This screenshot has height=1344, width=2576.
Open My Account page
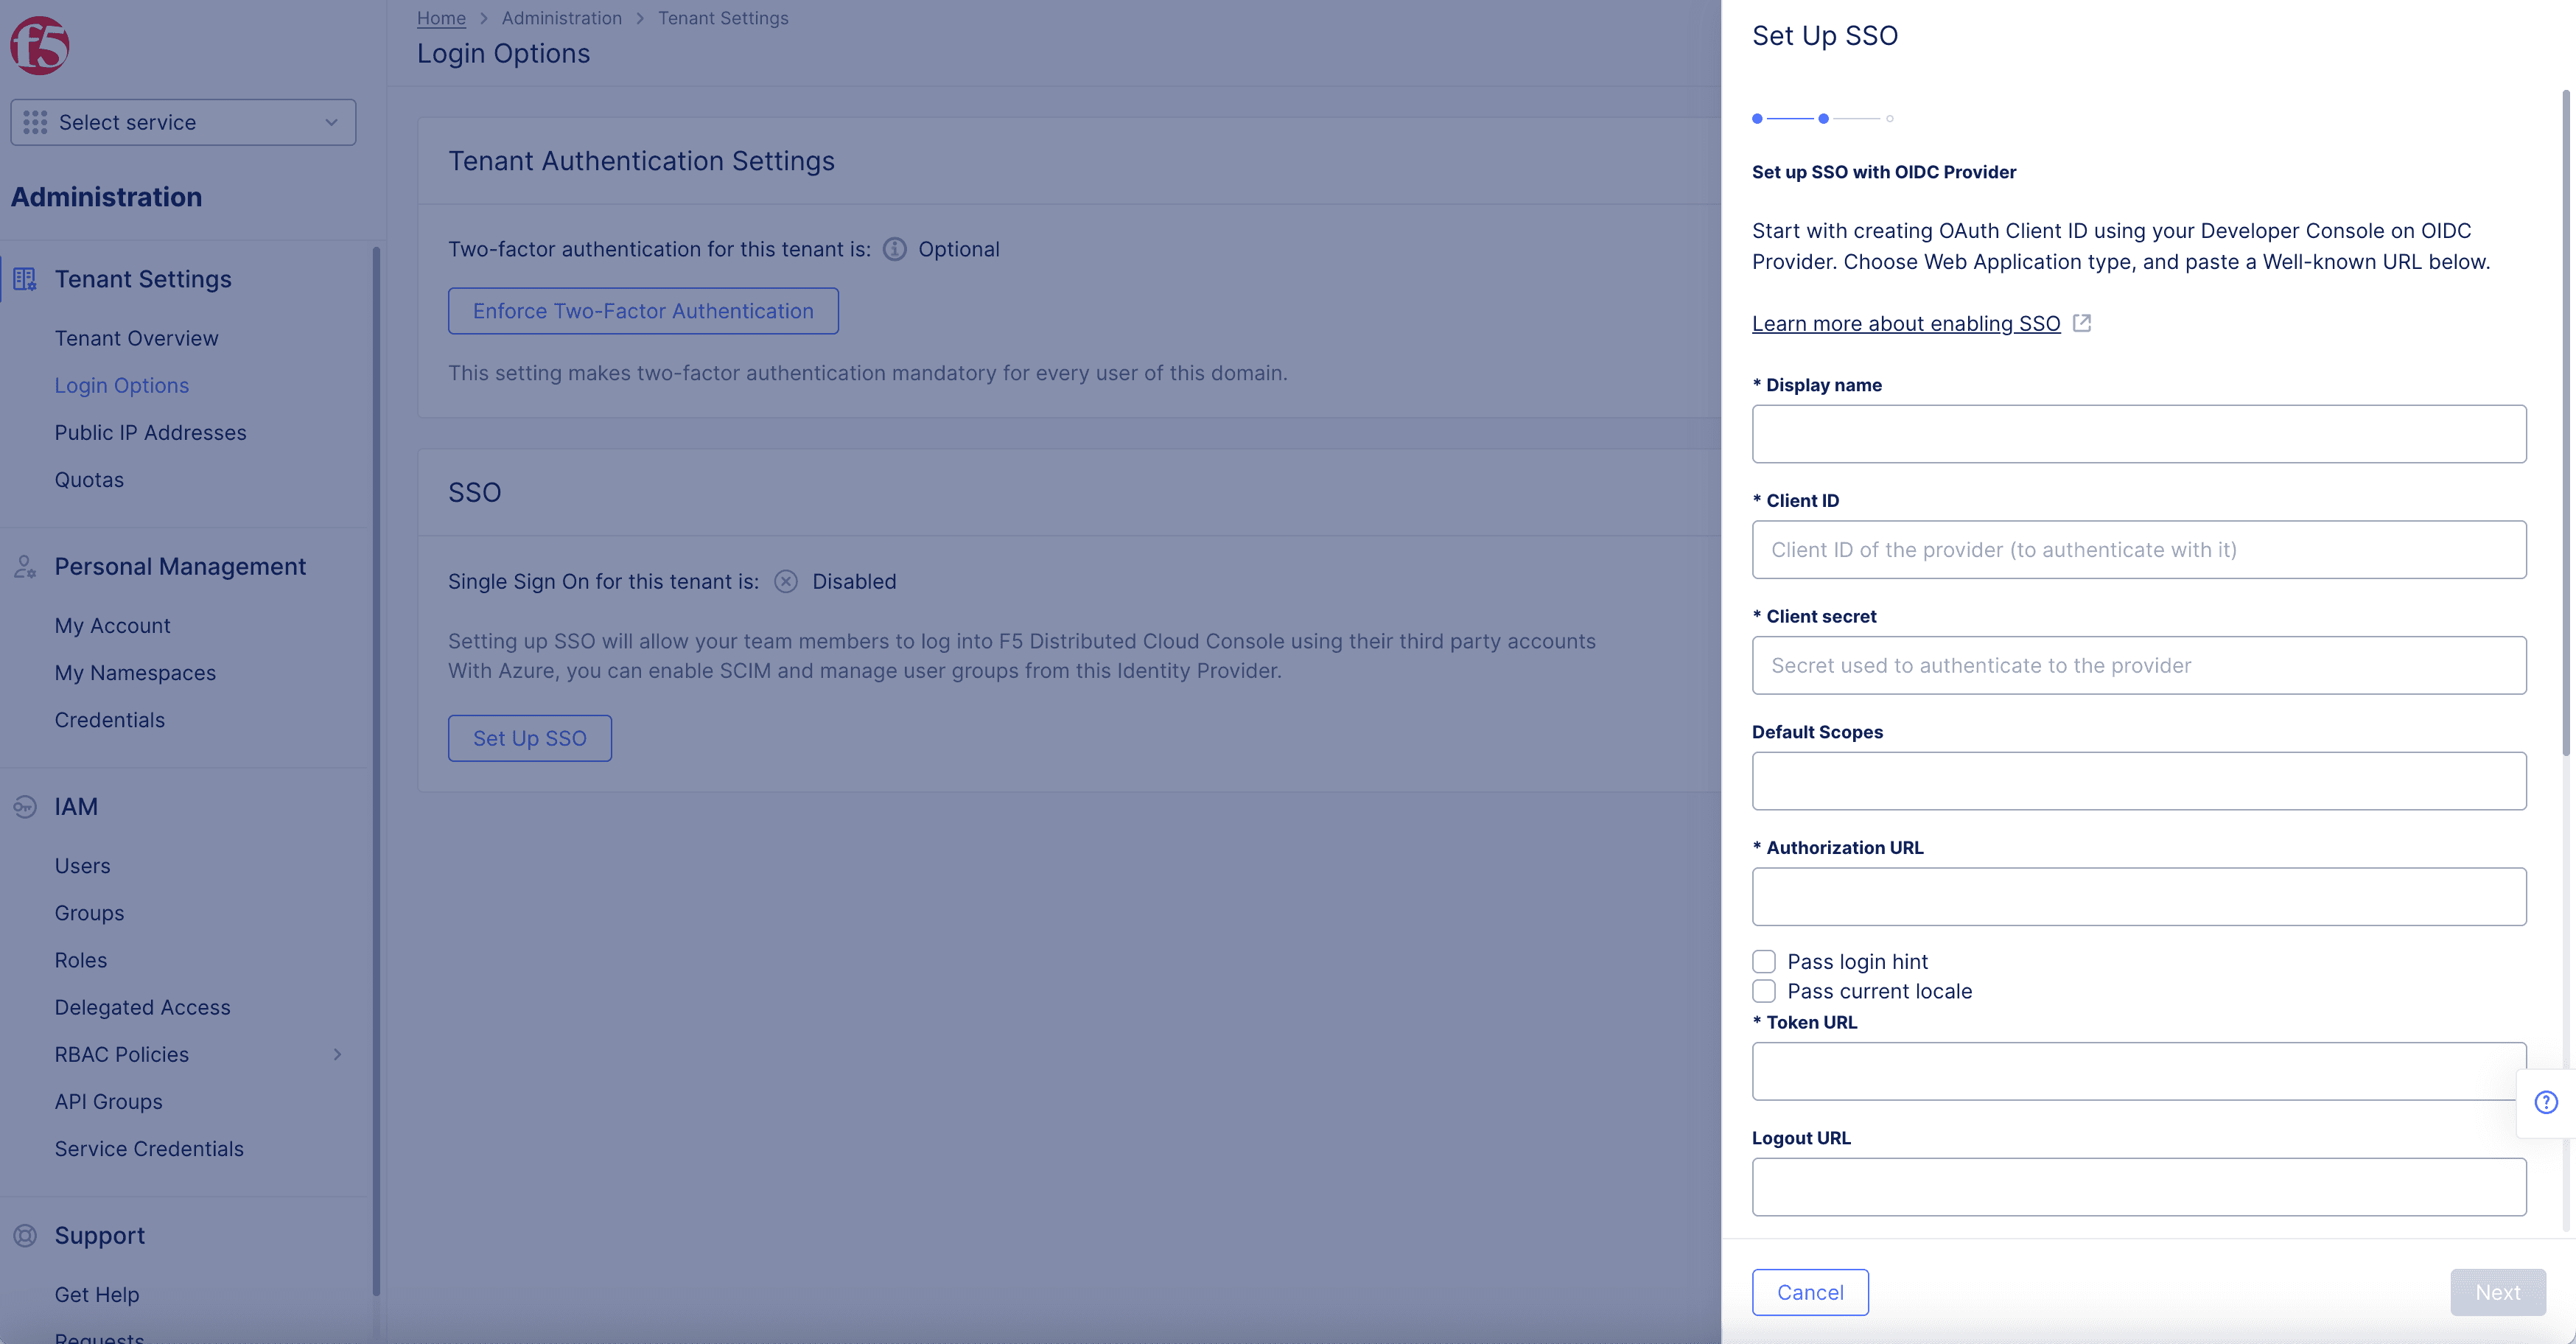click(112, 625)
